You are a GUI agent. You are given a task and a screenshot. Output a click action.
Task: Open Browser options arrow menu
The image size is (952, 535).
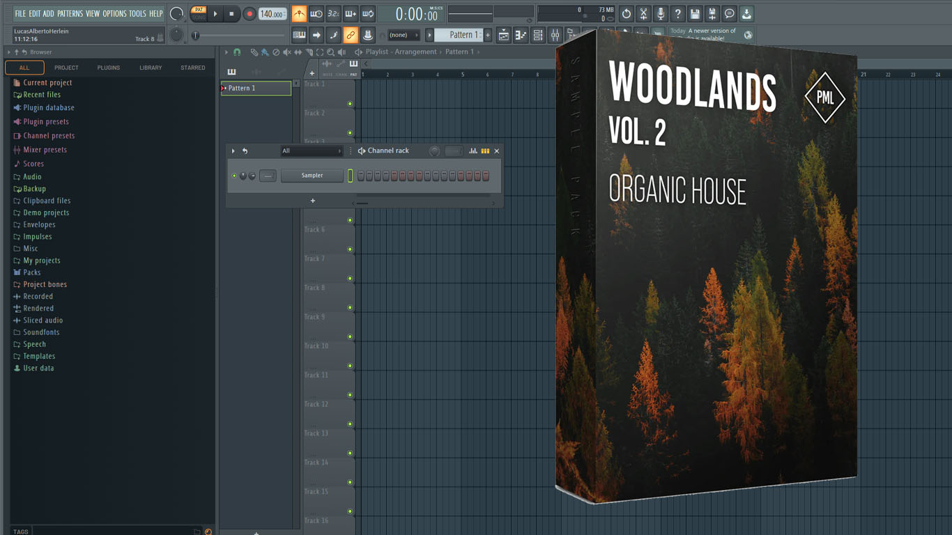(x=9, y=52)
